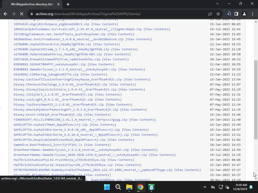Download Disney LostLight zip file
The image size is (258, 193).
(x=53, y=100)
